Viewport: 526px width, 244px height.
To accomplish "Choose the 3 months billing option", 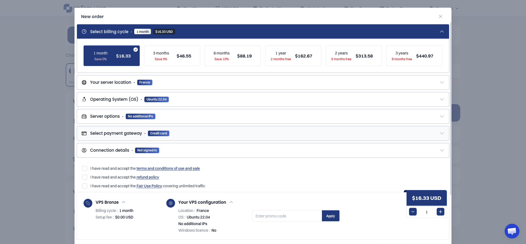I will point(172,56).
